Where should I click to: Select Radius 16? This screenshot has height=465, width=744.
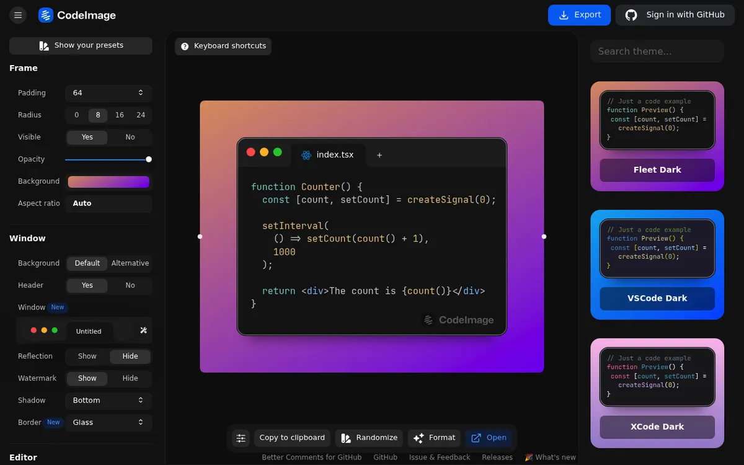tap(120, 115)
